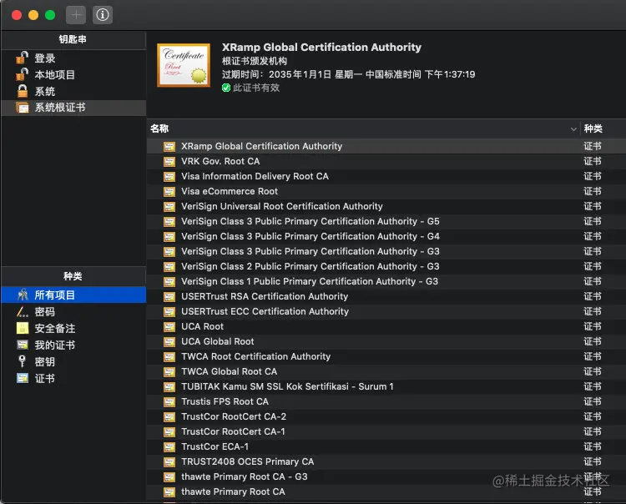Select the 本地项目 keychain lock icon
The width and height of the screenshot is (626, 504).
22,74
